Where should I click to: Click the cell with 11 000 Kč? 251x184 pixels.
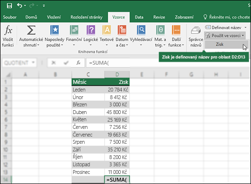coord(117,172)
